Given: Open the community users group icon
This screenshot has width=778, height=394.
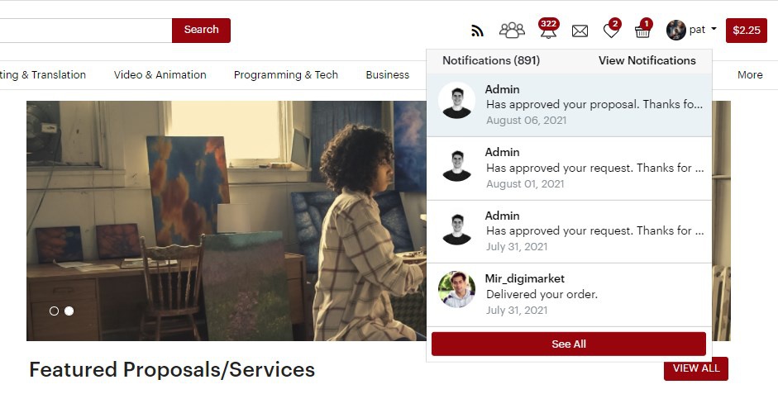Looking at the screenshot, I should (x=512, y=31).
